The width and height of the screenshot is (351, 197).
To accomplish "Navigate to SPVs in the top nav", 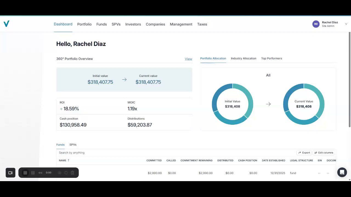I will (x=116, y=24).
